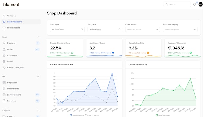
Task: Click the Shop Dashboard cart icon
Action: tap(4, 22)
